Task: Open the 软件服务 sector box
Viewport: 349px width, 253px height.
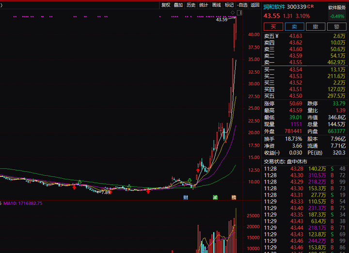Action: coord(337,12)
